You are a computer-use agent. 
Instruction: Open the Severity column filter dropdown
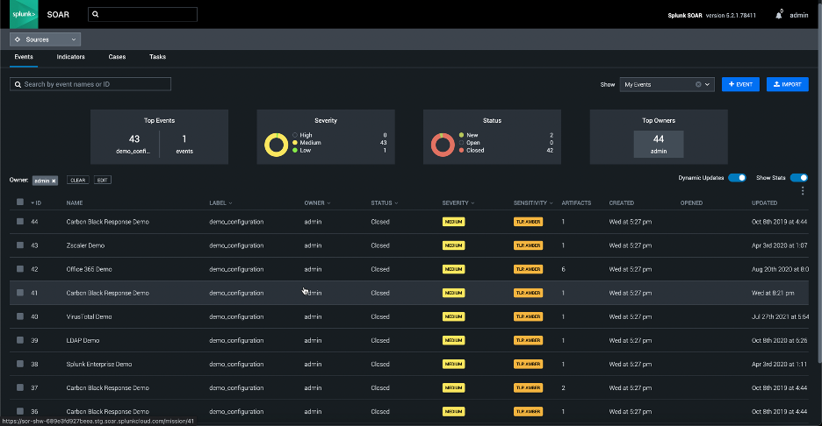(472, 203)
